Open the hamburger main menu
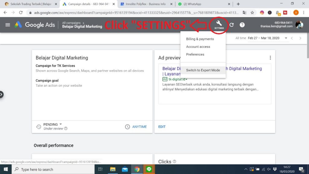309x174 pixels. (8, 25)
